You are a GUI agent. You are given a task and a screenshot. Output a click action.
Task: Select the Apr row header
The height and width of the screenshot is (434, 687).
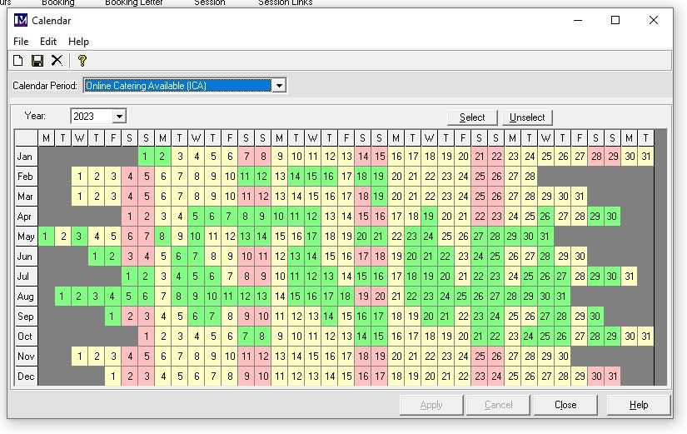pyautogui.click(x=27, y=217)
